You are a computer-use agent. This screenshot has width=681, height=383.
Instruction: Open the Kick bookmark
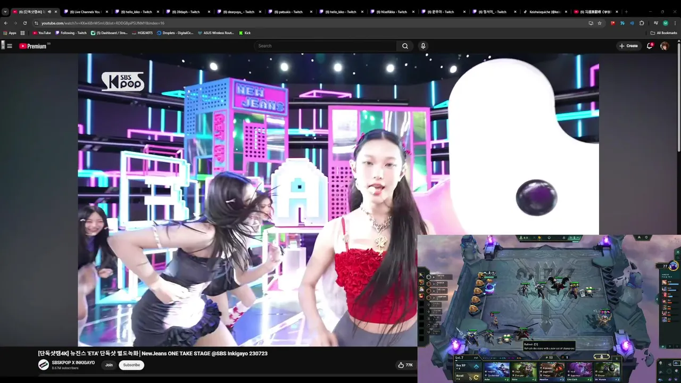tap(244, 33)
